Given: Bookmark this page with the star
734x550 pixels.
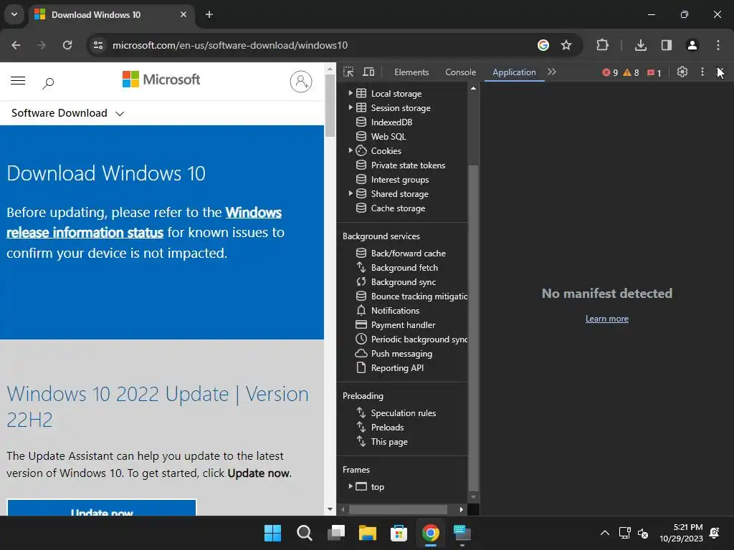Looking at the screenshot, I should 566,45.
